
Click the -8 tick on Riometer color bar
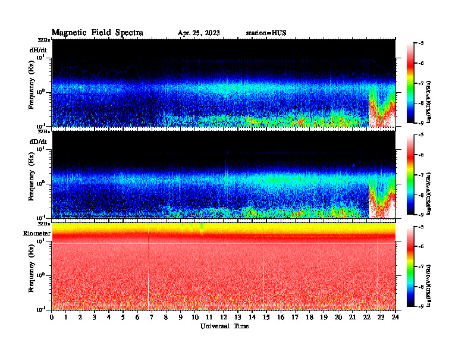click(x=421, y=287)
